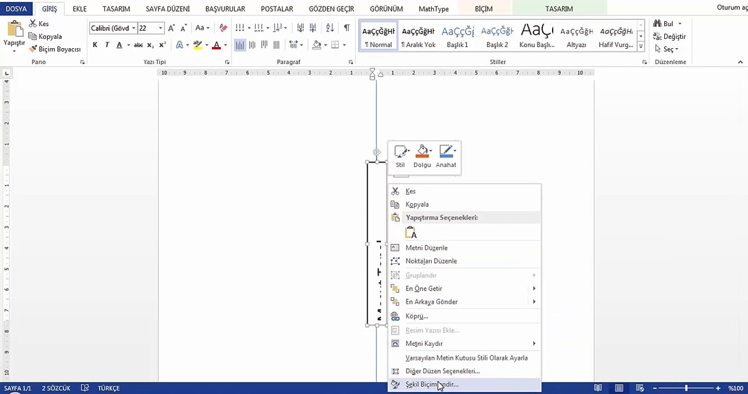
Task: Click the Anahat outline icon in mini toolbar
Action: 445,152
